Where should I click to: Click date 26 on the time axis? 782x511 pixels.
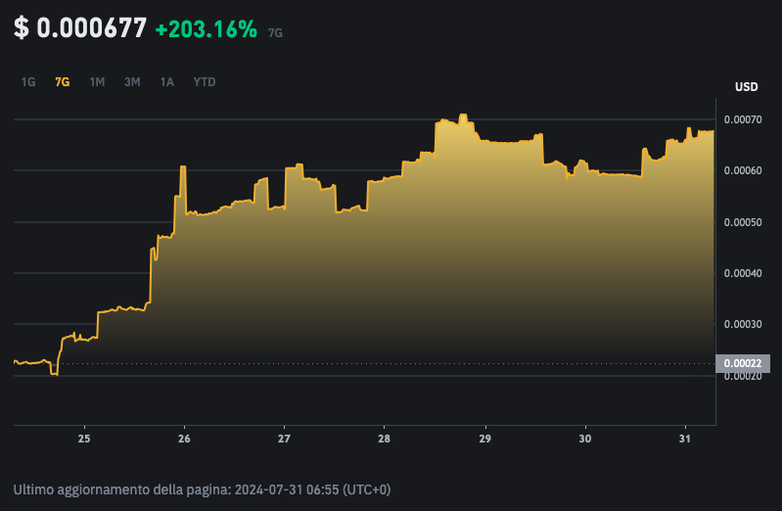[x=184, y=441]
